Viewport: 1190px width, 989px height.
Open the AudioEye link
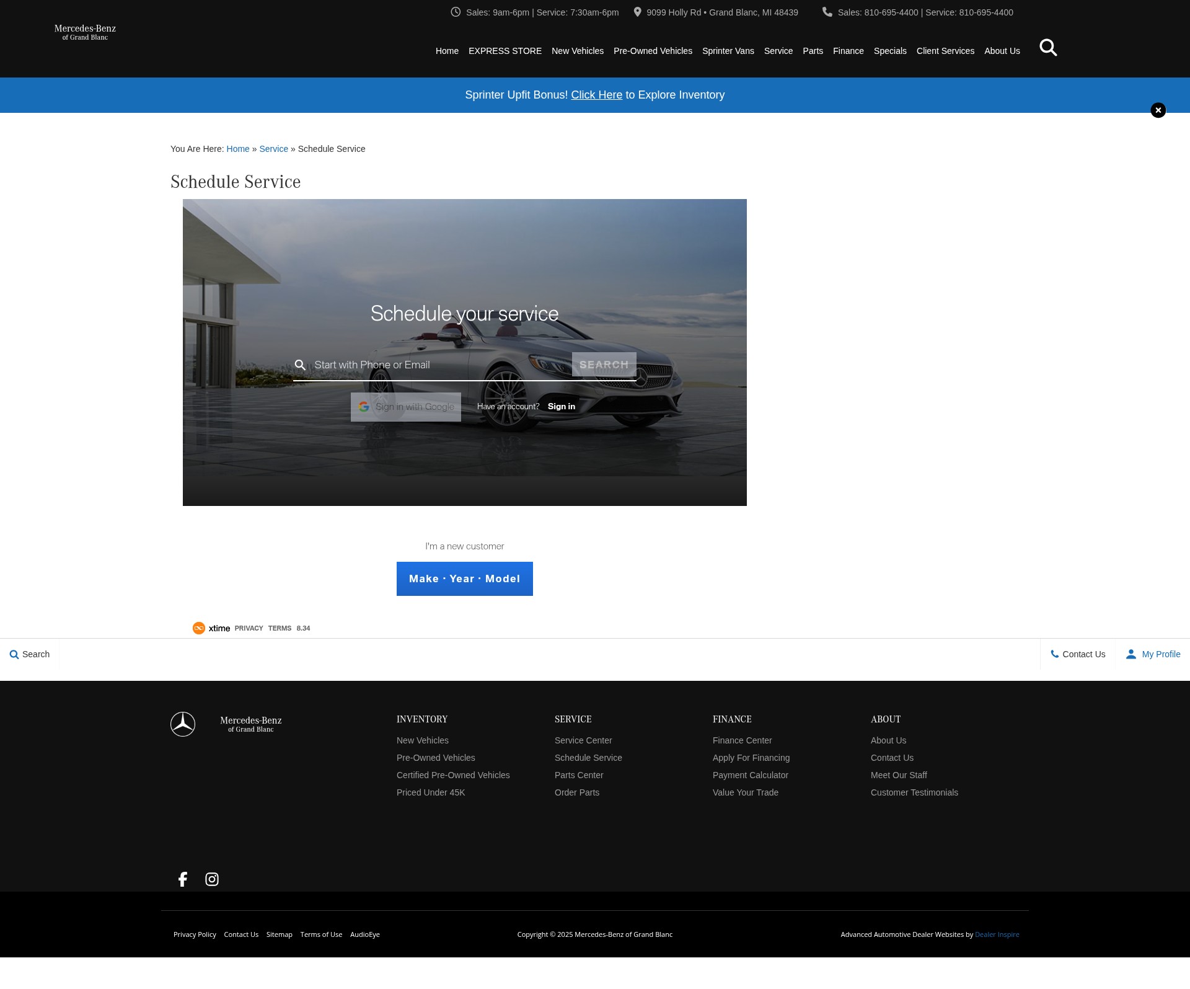pos(365,934)
